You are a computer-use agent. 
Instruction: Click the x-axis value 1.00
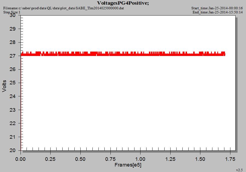coord(140,159)
